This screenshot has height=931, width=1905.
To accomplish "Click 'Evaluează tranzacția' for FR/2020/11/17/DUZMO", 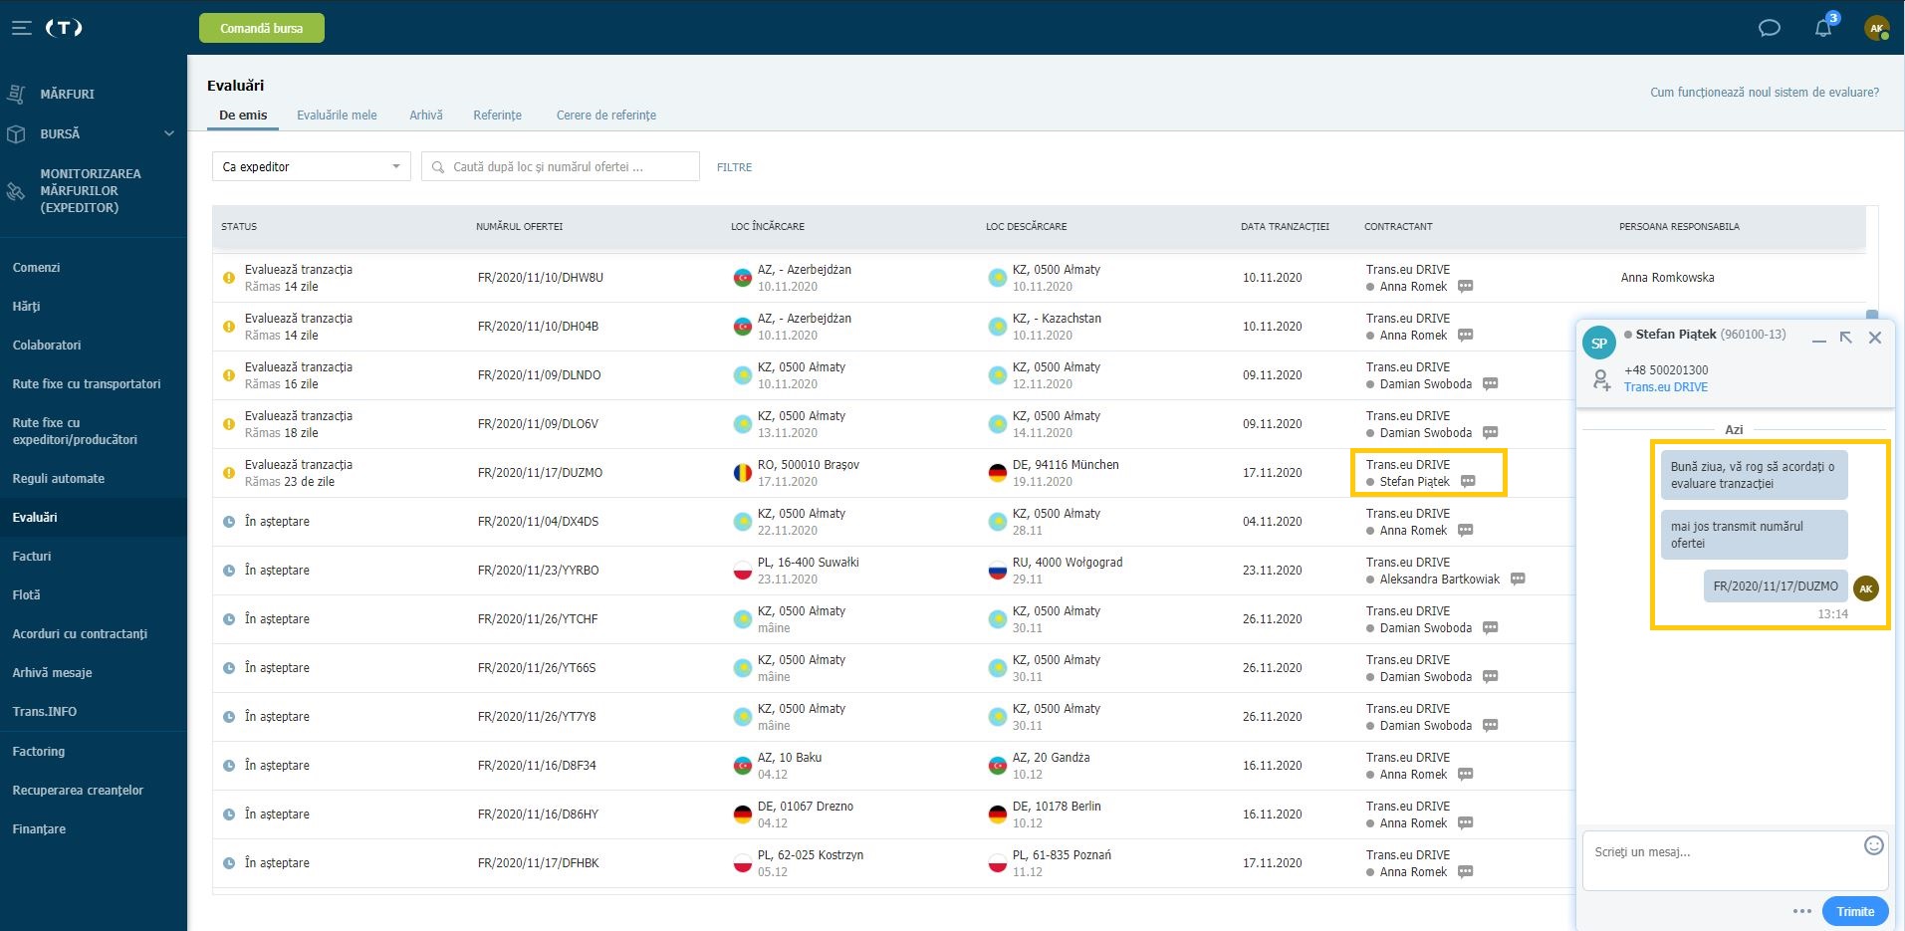I will tap(299, 465).
